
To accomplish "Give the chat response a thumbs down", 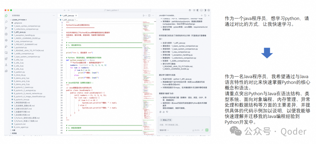I will (167, 112).
